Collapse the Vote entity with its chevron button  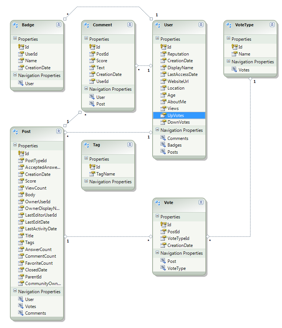(201, 203)
